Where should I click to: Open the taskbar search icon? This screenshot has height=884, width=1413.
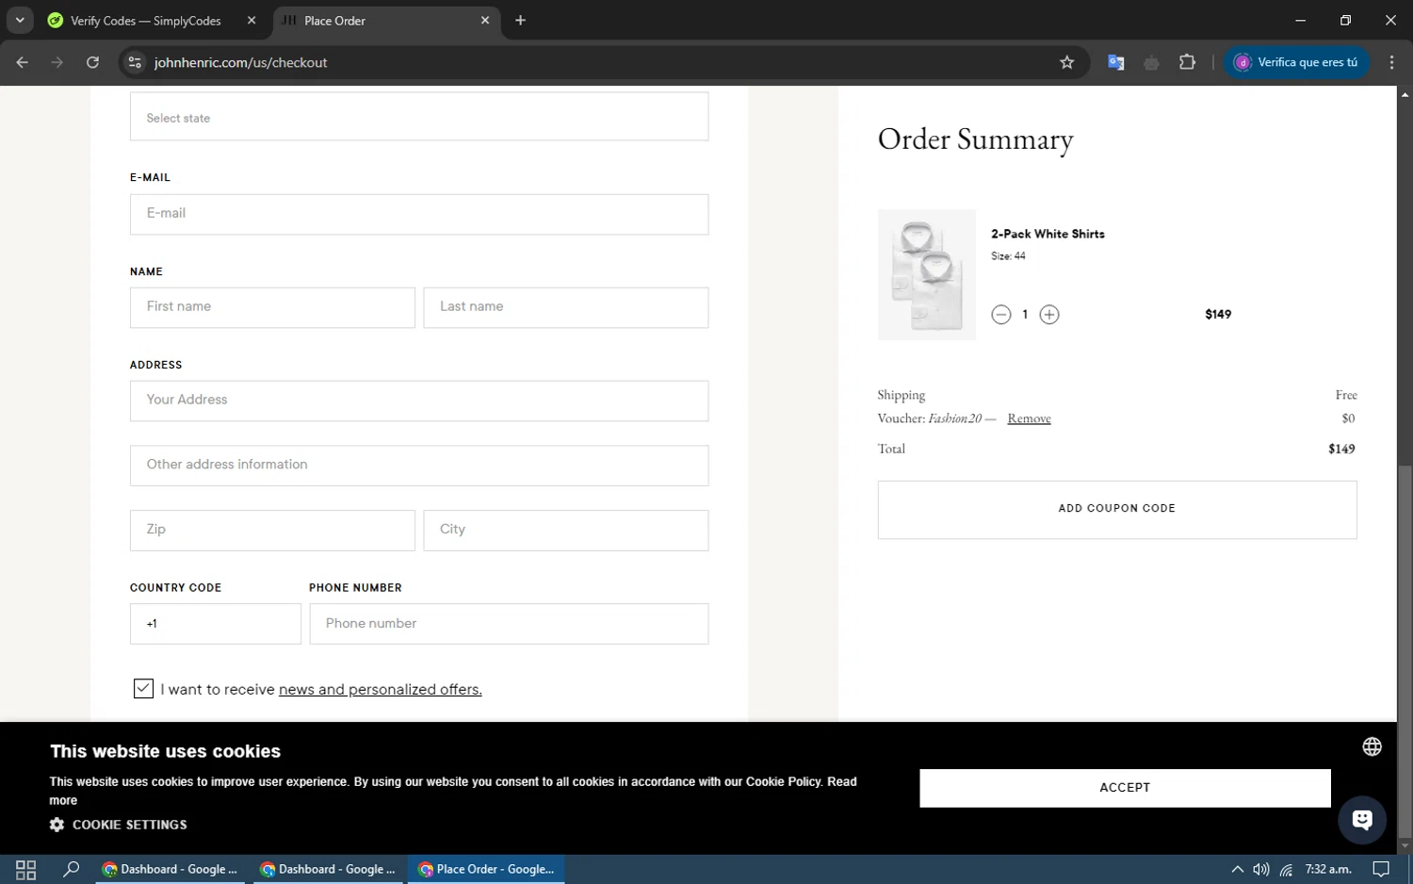(71, 869)
